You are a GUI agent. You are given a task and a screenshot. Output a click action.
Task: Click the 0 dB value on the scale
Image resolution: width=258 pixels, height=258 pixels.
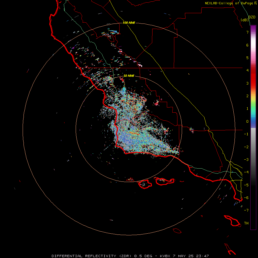(x=247, y=122)
